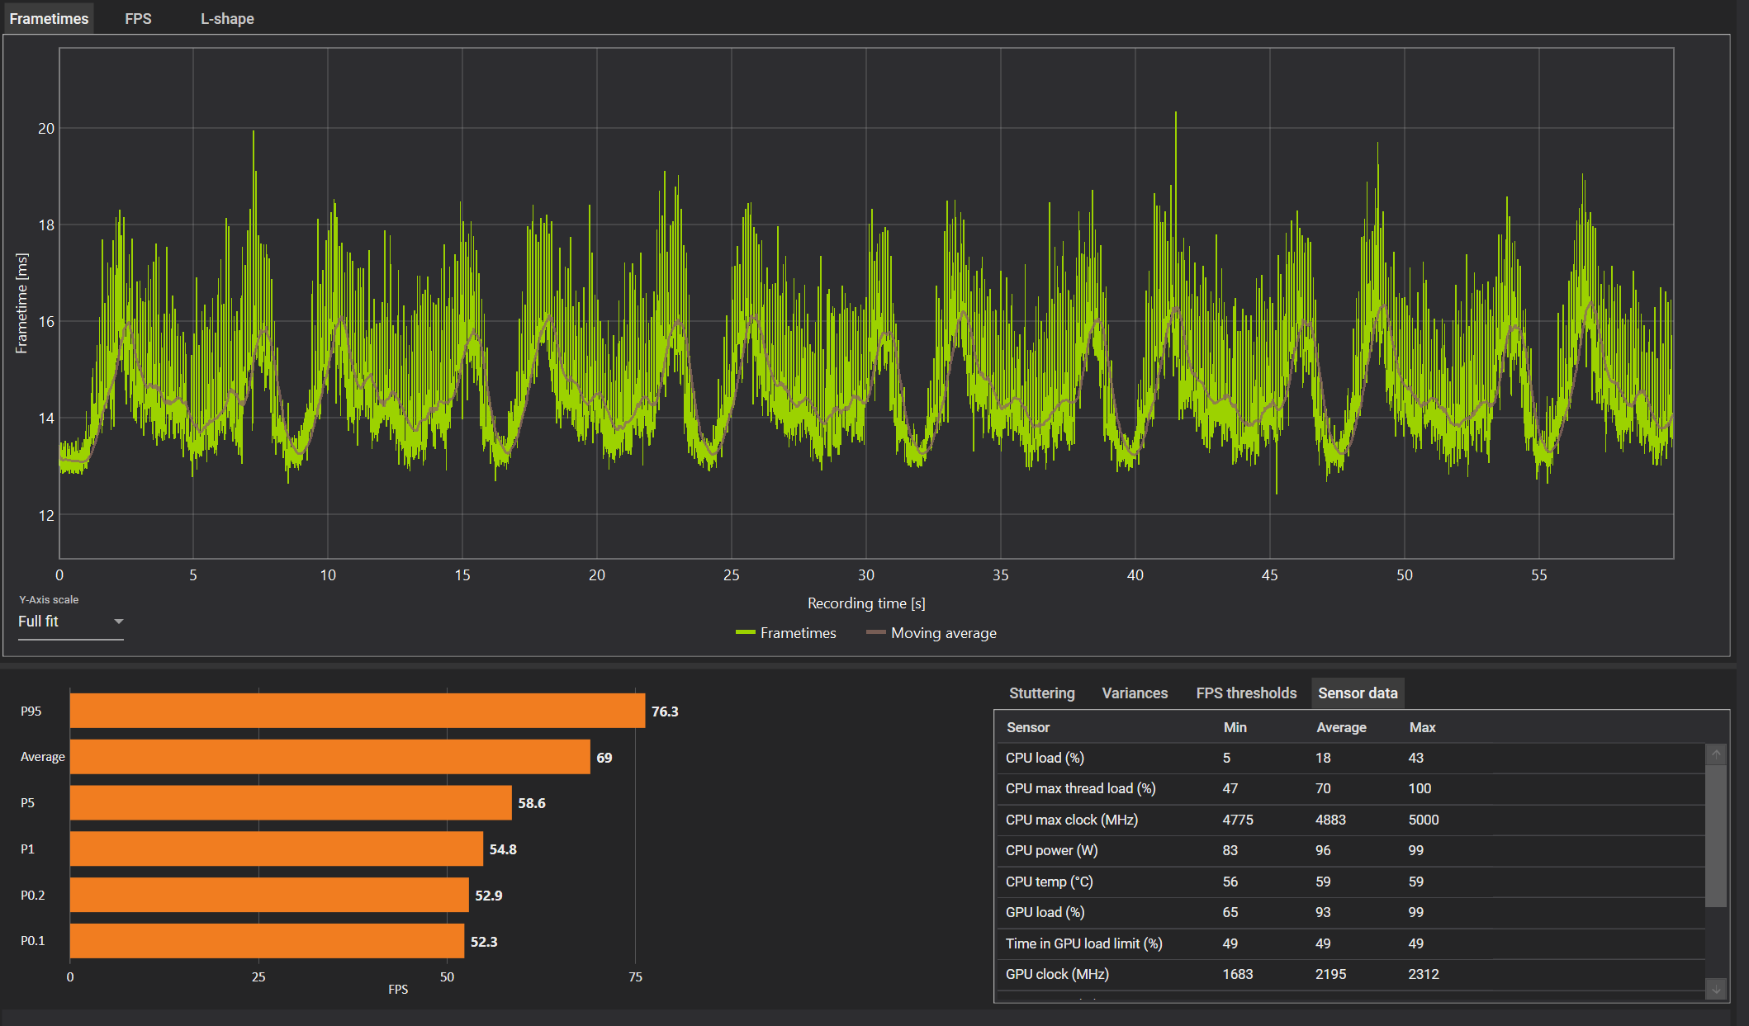Select the Frametimes tab
The width and height of the screenshot is (1749, 1026).
click(49, 18)
